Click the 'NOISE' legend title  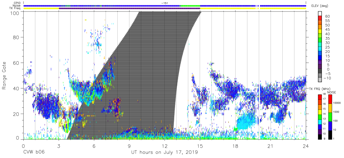tap(332, 92)
